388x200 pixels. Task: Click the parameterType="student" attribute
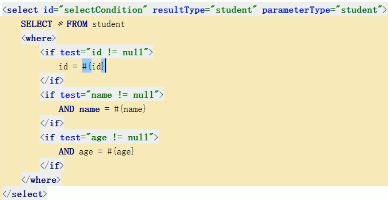tap(322, 10)
